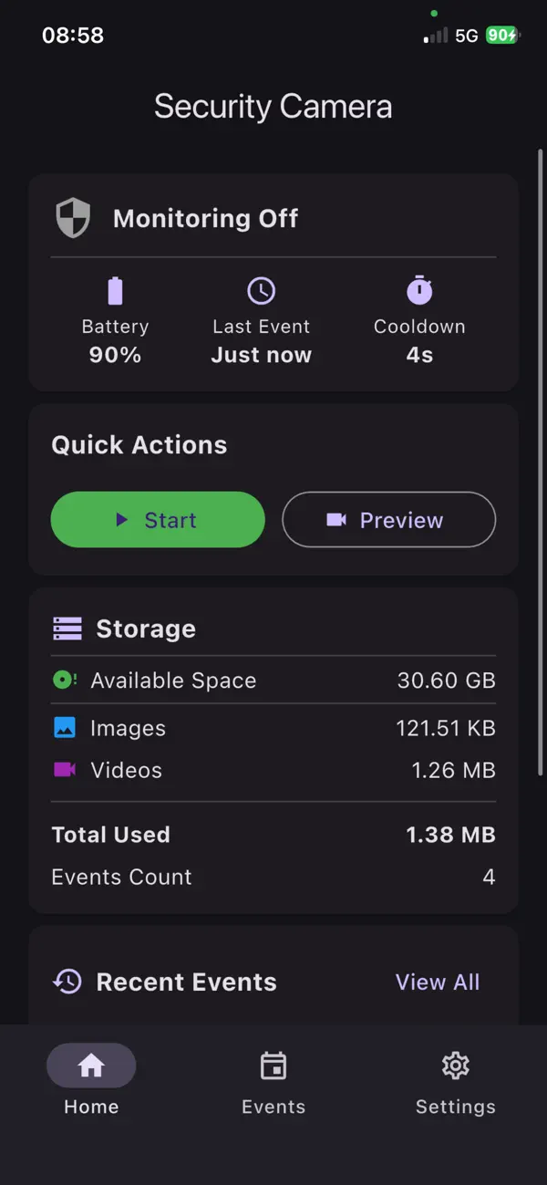547x1185 pixels.
Task: Tap the Total Used storage row
Action: click(x=273, y=835)
